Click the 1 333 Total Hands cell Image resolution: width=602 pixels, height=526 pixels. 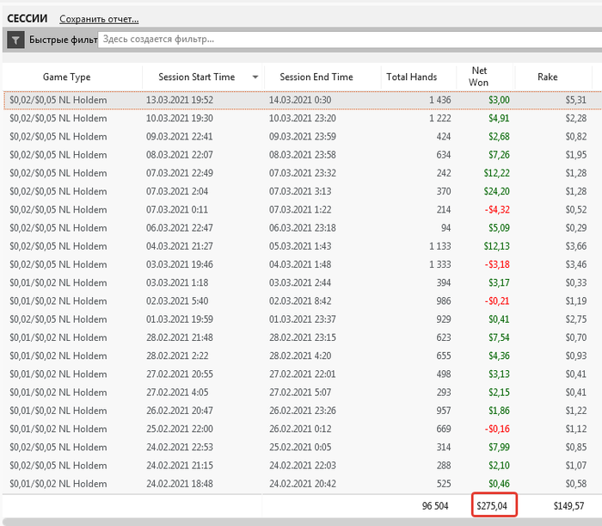tap(440, 265)
